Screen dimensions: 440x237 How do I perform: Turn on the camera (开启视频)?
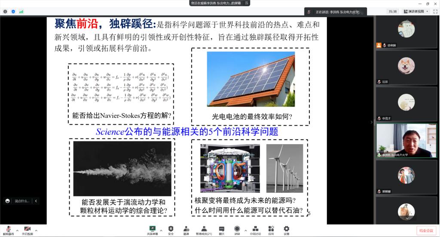pos(27,229)
